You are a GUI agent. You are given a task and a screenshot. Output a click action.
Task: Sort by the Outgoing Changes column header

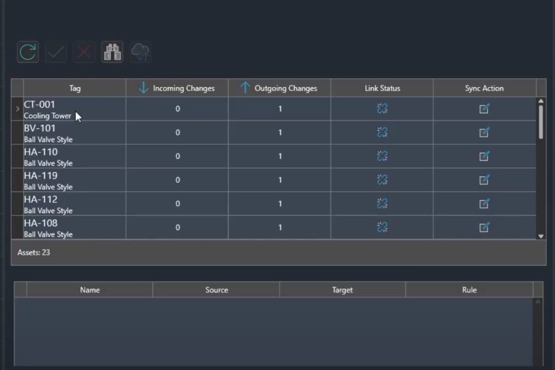(279, 88)
